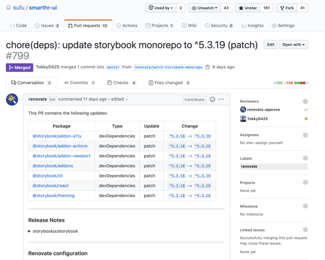Open the @storybook/theming package link
The width and height of the screenshot is (325, 260).
(x=54, y=196)
